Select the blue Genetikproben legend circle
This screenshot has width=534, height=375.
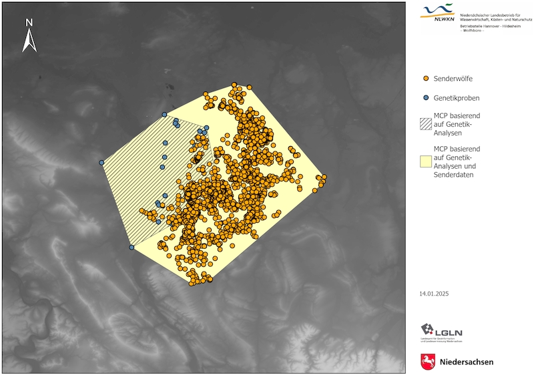pyautogui.click(x=425, y=98)
